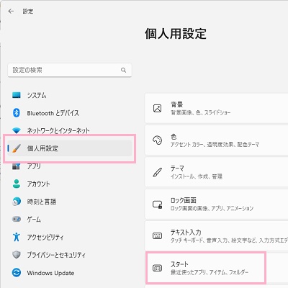Click description 背景画像、色、スライドショー
This screenshot has height=288, width=288.
200,112
